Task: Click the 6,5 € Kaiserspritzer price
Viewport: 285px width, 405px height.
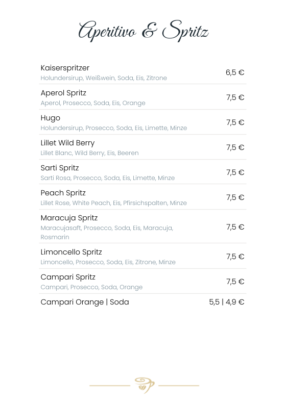Action: click(235, 72)
